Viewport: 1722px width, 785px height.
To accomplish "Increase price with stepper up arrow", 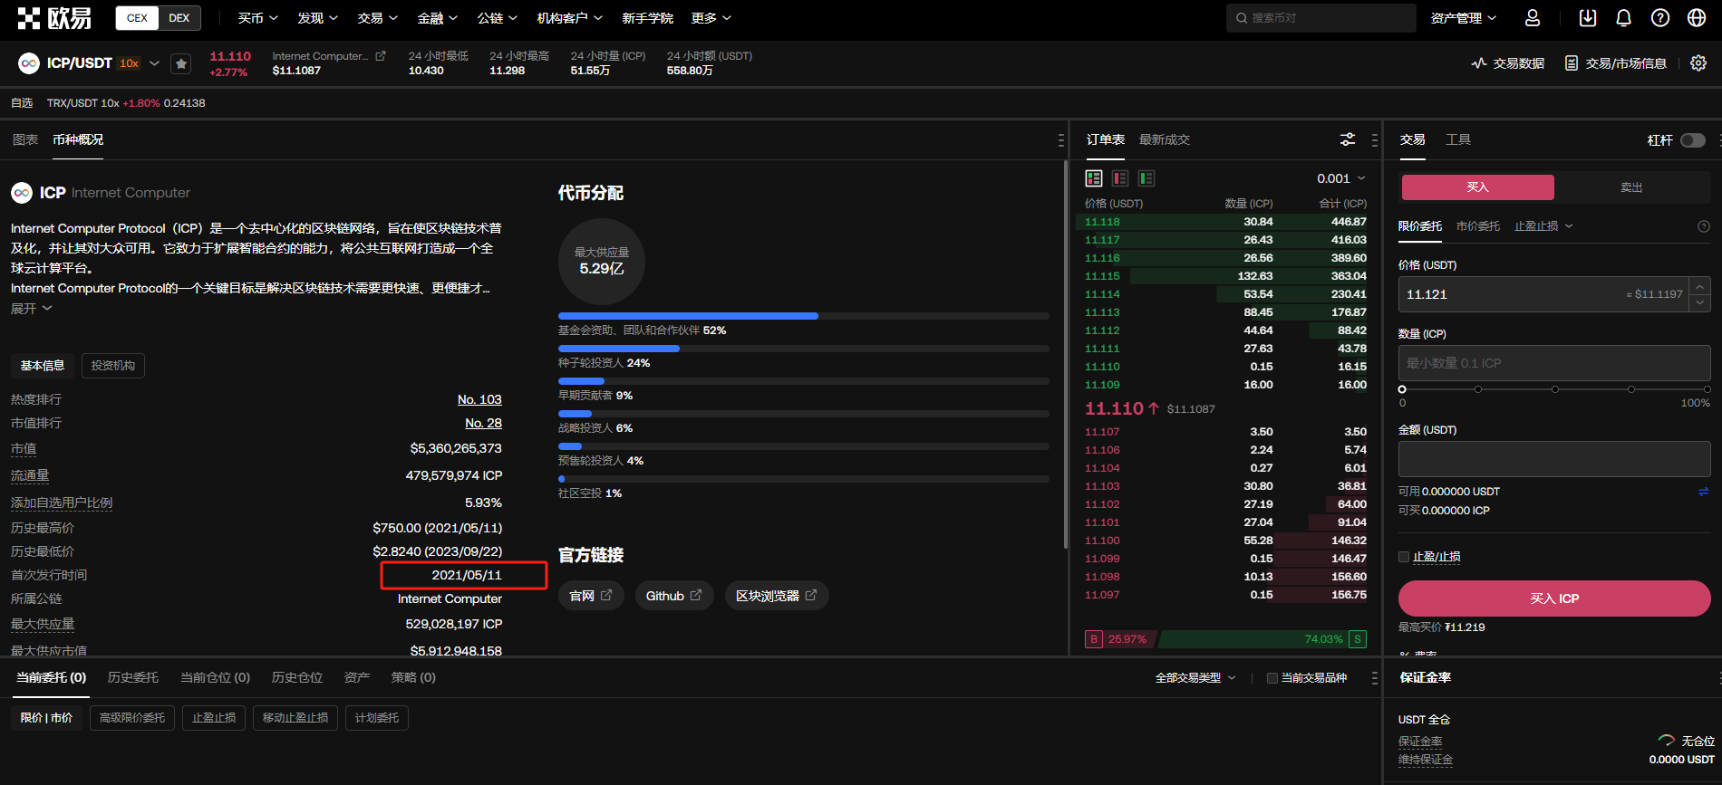I will pos(1700,286).
